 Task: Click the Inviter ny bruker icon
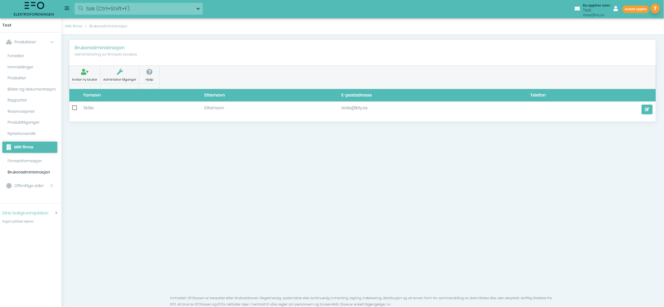point(85,72)
